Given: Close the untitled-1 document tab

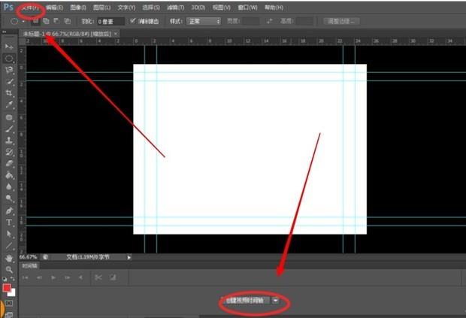Looking at the screenshot, I should click(116, 34).
